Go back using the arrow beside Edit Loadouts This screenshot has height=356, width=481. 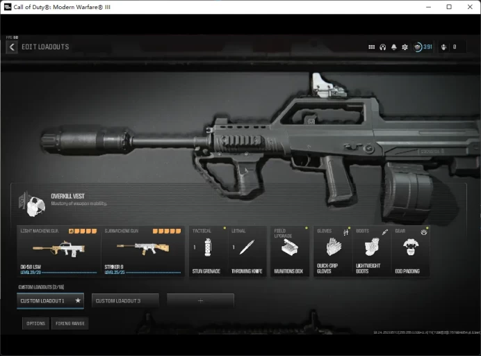click(x=12, y=47)
